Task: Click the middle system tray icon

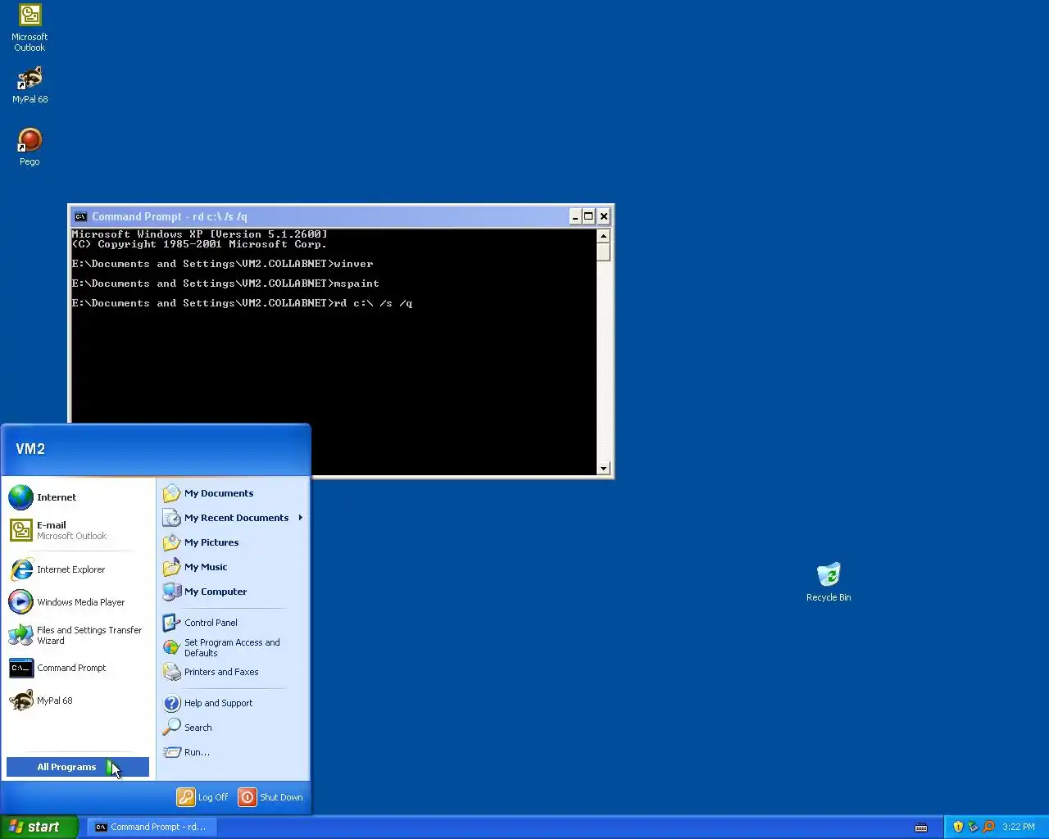Action: (973, 827)
